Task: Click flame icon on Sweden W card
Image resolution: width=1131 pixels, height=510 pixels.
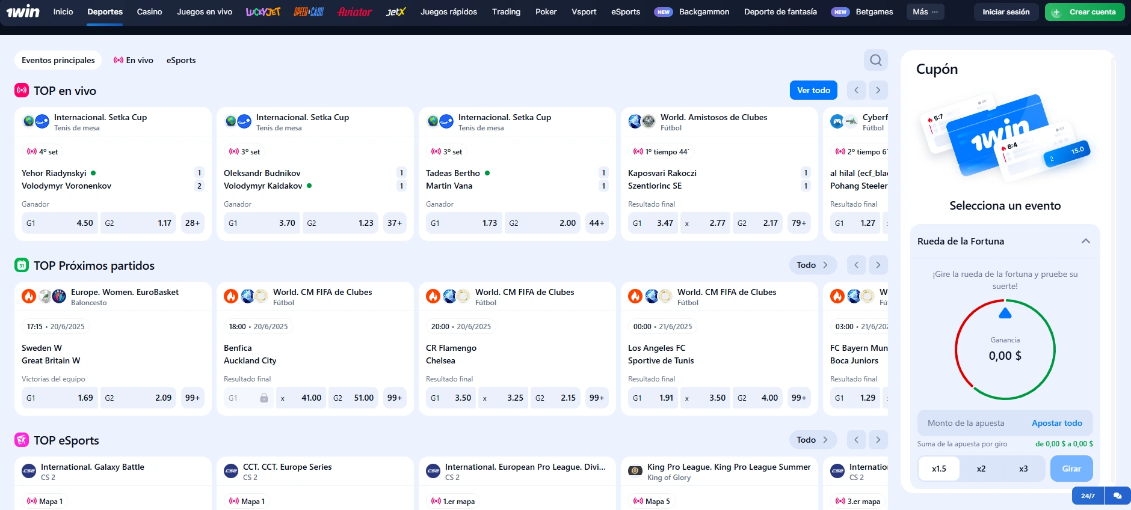Action: [x=29, y=296]
